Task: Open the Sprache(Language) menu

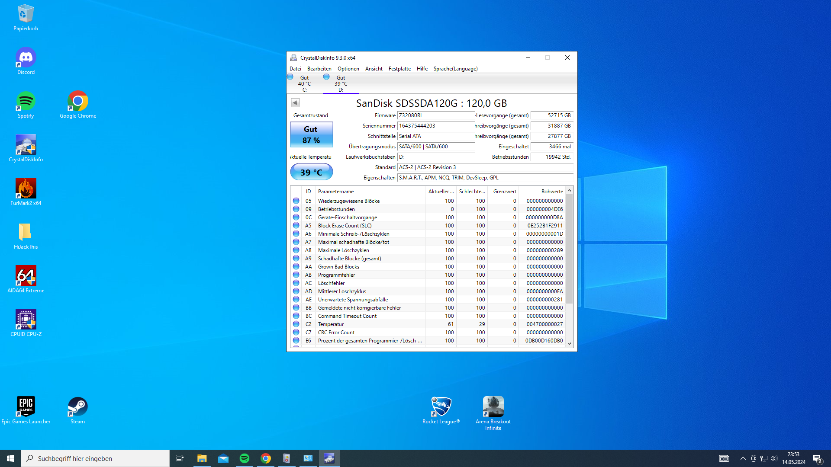Action: click(x=455, y=69)
